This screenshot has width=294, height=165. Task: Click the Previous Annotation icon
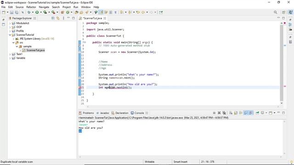point(130,12)
